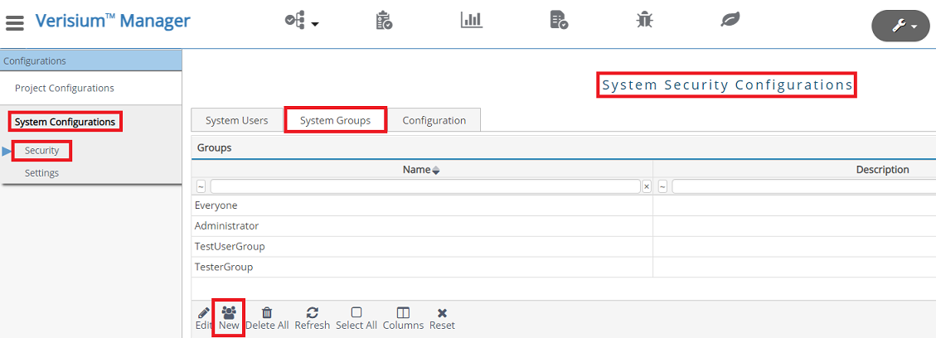Open the bug icon in top bar

click(644, 20)
